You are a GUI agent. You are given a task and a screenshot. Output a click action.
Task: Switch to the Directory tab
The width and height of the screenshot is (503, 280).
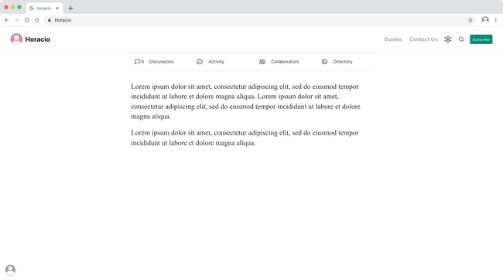343,62
